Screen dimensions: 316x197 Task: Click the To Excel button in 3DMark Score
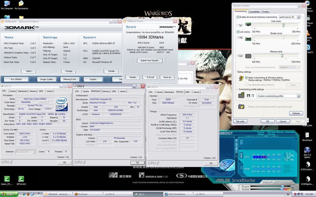150,77
